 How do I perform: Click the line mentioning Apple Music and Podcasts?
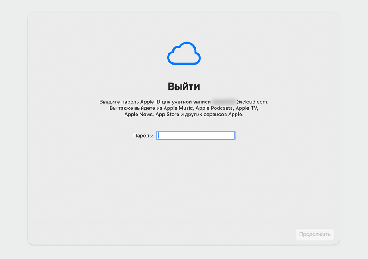184,108
